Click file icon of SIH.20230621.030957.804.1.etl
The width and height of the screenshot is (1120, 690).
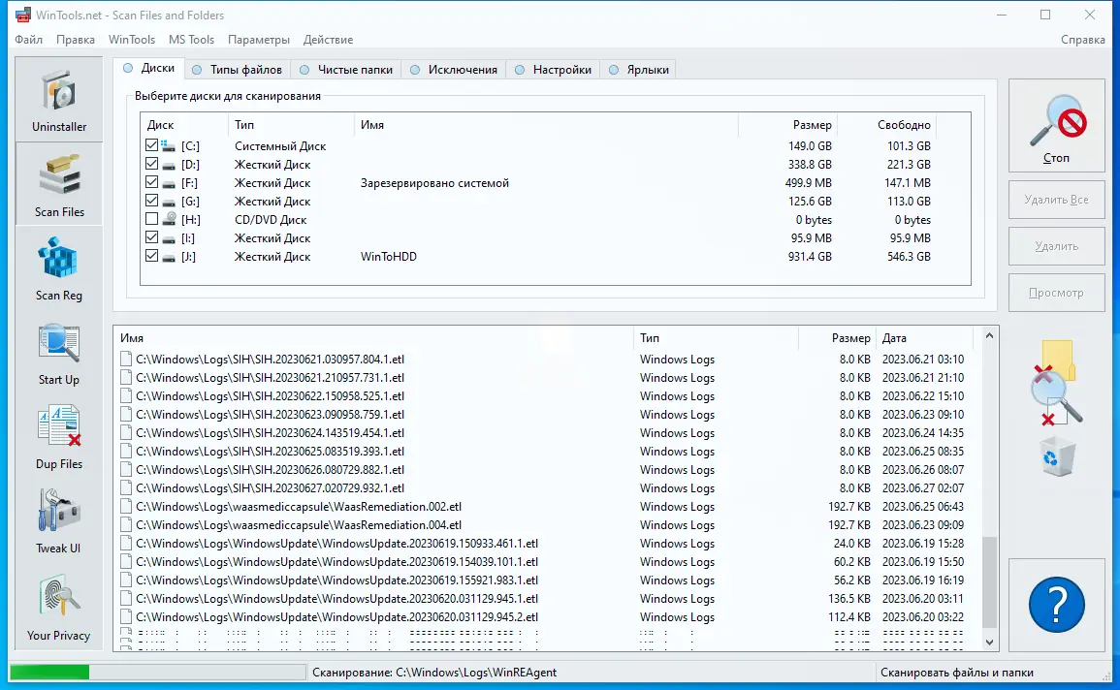pos(126,359)
